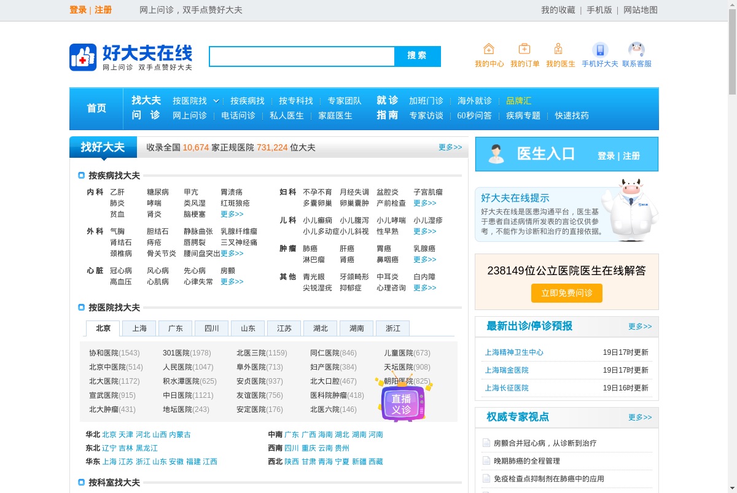Select the 四川 hospital tab
Viewport: 737px width, 493px height.
pos(212,328)
